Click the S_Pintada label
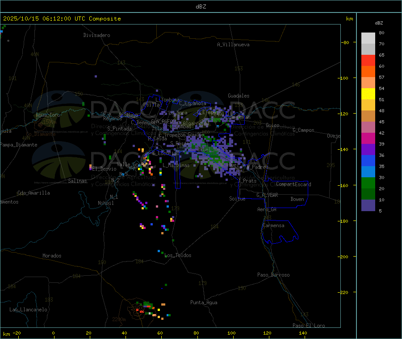The image size is (402, 339). [119, 129]
